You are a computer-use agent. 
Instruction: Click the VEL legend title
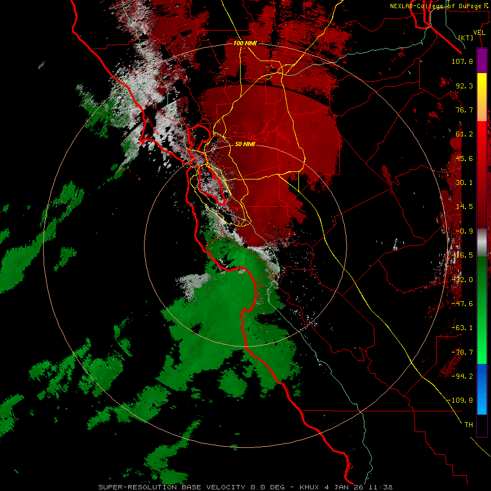[x=479, y=33]
